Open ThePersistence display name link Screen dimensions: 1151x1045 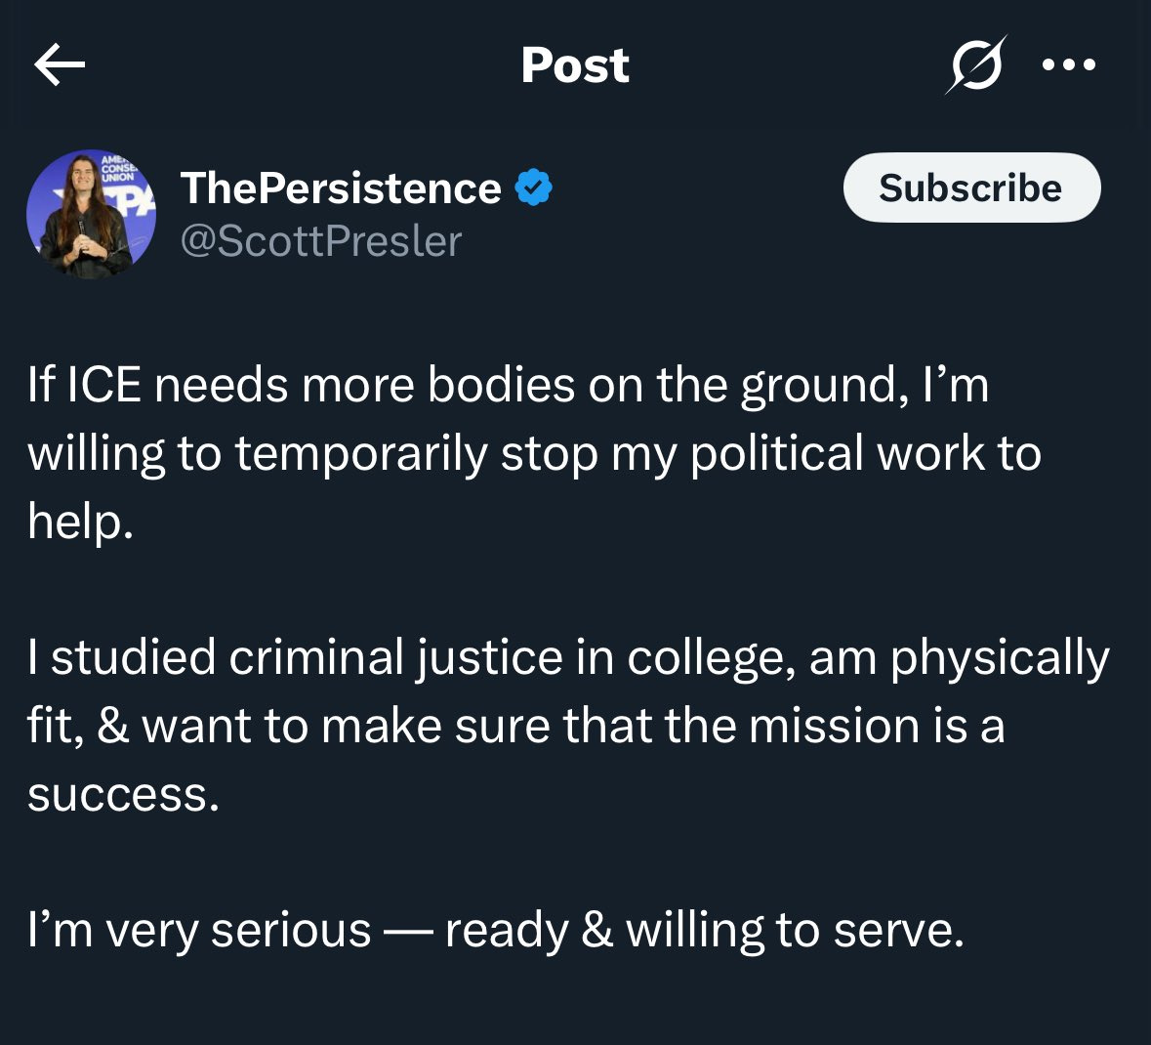(x=341, y=188)
